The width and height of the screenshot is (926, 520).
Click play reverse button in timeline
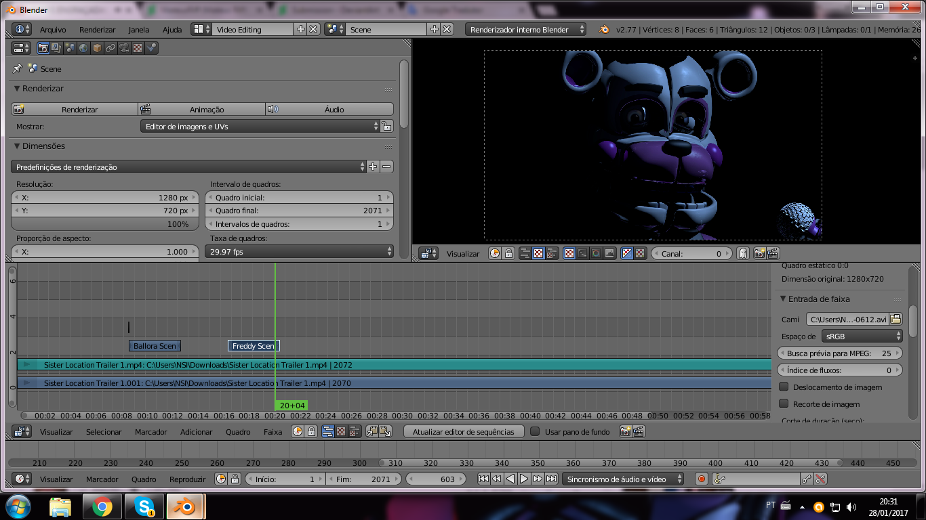[510, 479]
